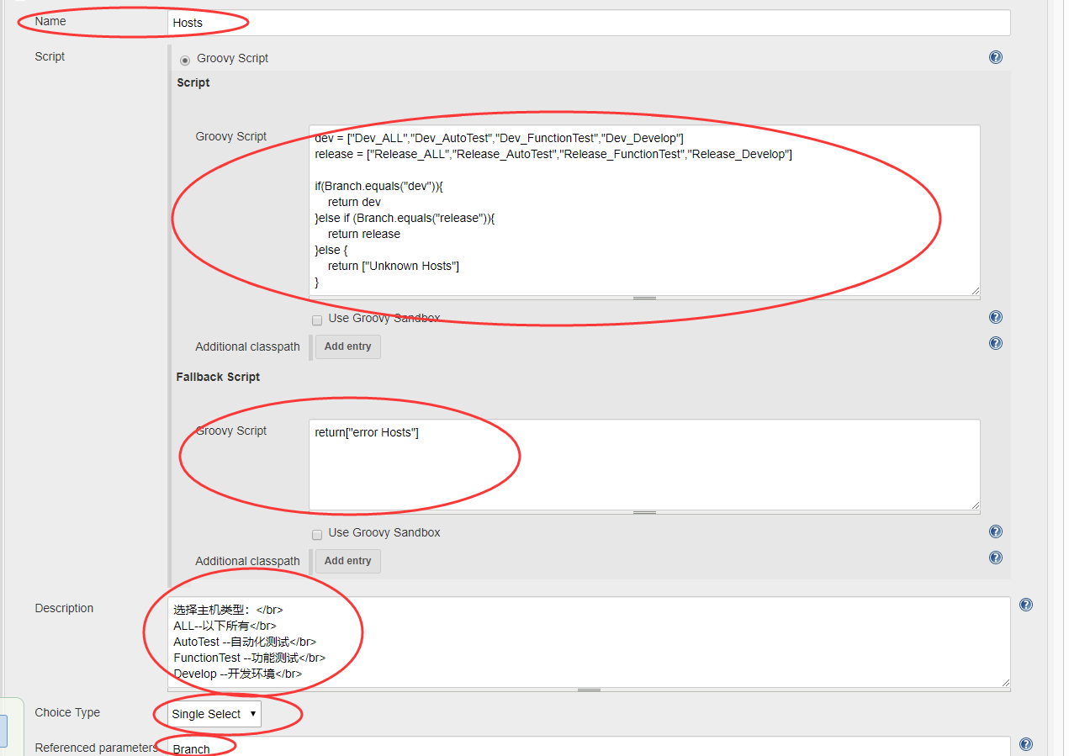Click into the fallback Groovy Script text area
Image resolution: width=1069 pixels, height=756 pixels.
[644, 464]
